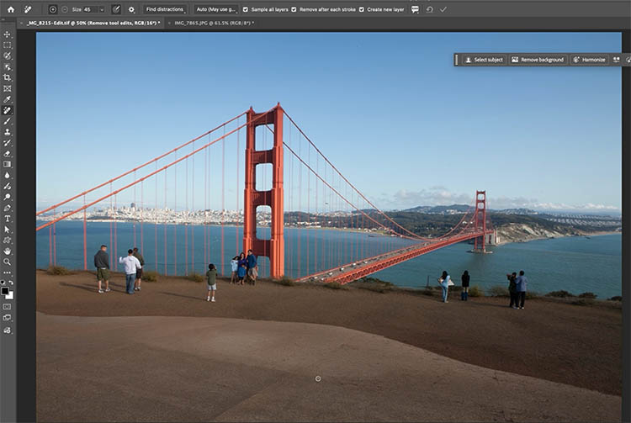Select the Move tool
The width and height of the screenshot is (631, 423).
[8, 34]
